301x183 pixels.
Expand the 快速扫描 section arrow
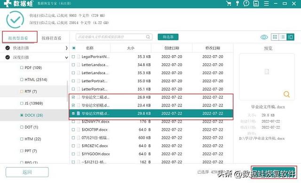tap(66, 48)
